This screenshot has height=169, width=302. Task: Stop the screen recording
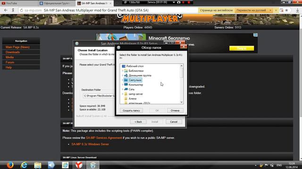click(x=189, y=2)
